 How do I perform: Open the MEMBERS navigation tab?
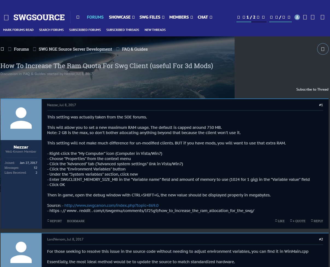click(x=179, y=17)
